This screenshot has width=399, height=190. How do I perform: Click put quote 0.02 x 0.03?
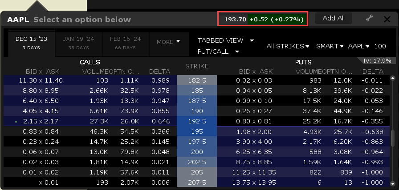254,80
